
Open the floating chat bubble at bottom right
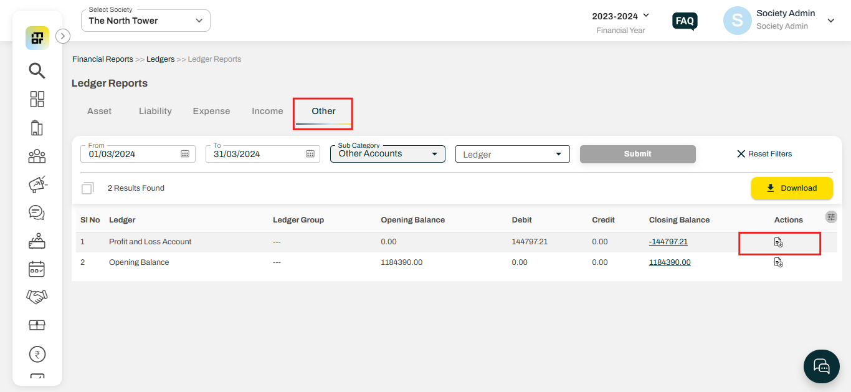(821, 366)
